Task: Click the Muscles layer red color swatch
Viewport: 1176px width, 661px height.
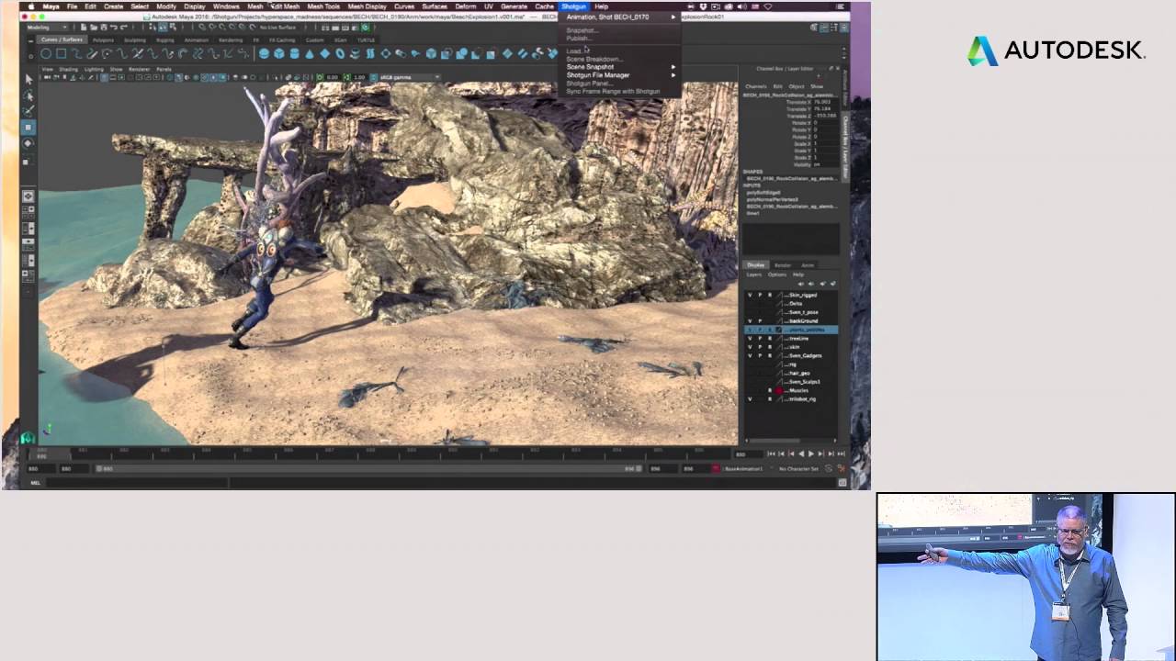Action: (x=779, y=390)
